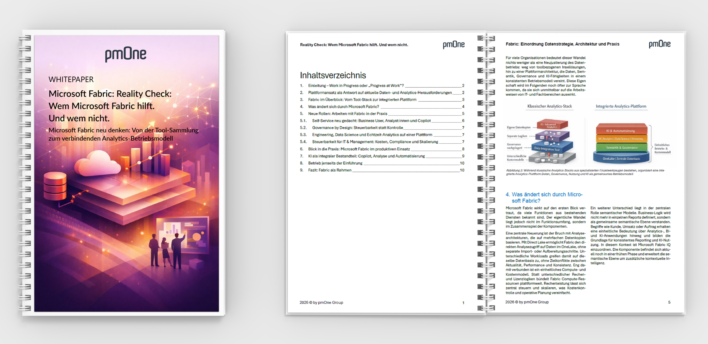
Task: Open contents entry 5.1 'Self-Service neu gedacht'
Action: click(x=382, y=121)
